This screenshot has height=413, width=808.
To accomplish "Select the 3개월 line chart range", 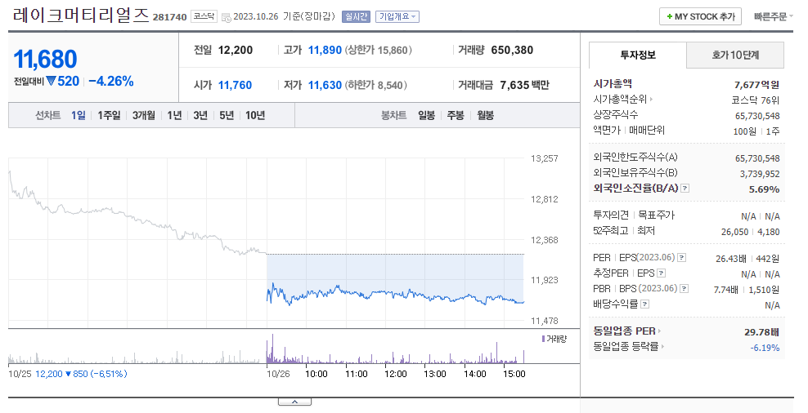I will [x=143, y=115].
